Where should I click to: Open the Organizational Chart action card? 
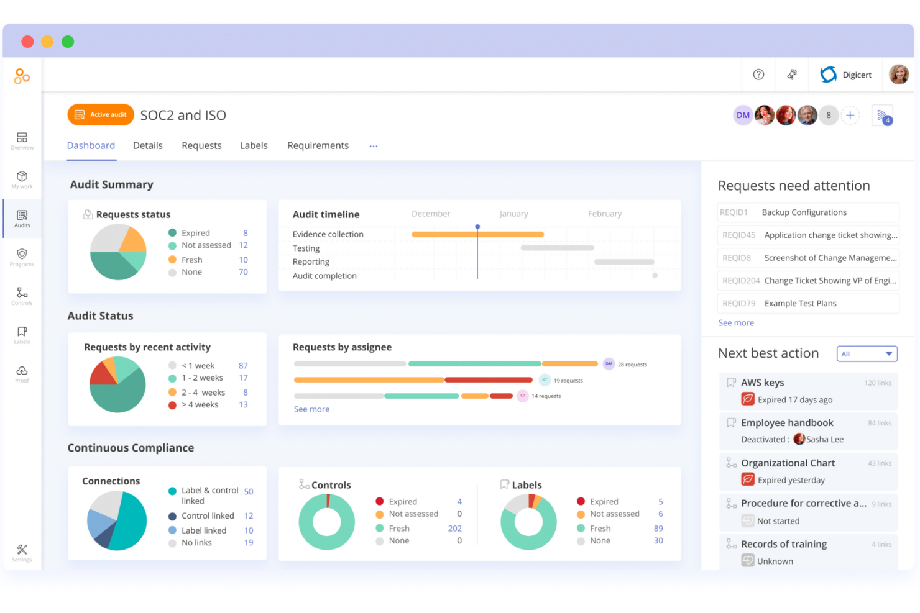coord(808,471)
